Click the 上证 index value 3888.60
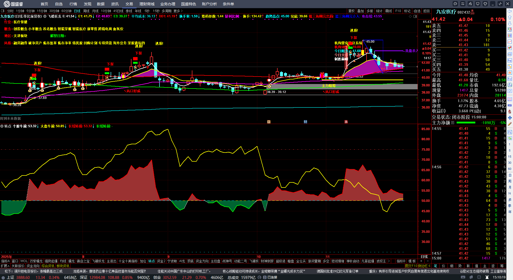This screenshot has height=280, width=513. pyautogui.click(x=23, y=277)
